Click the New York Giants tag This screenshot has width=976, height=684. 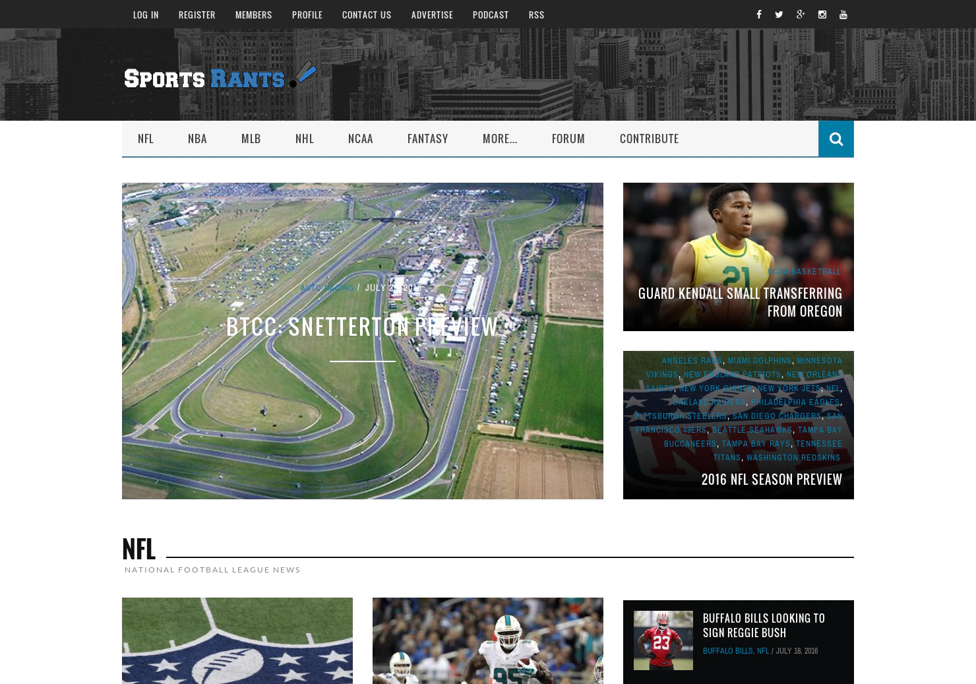[x=716, y=389]
